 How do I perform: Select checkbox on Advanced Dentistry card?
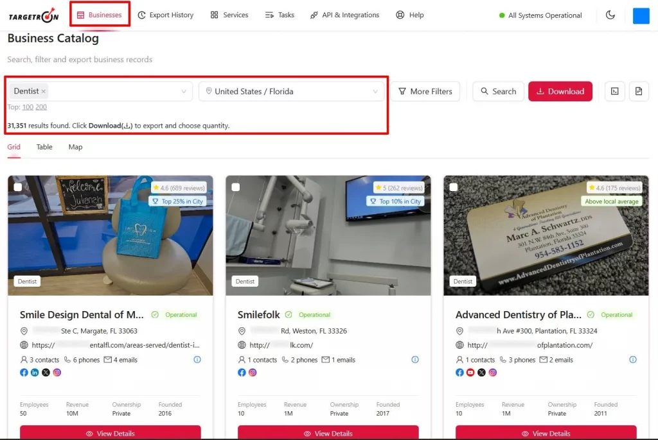pyautogui.click(x=454, y=187)
